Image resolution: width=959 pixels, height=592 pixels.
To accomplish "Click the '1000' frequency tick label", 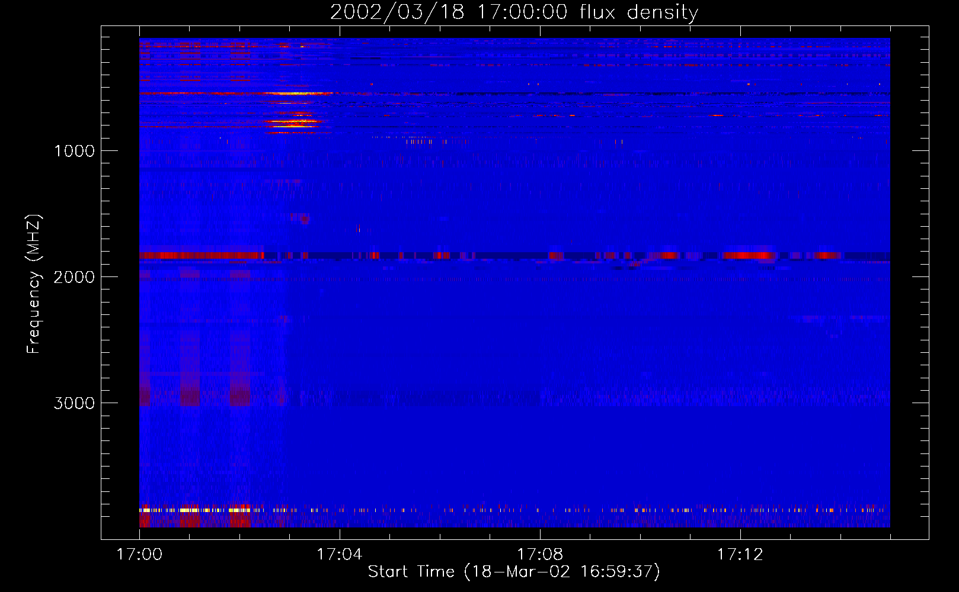I will click(x=74, y=151).
